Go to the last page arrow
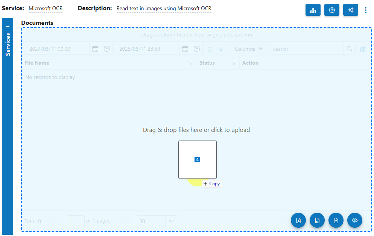Image resolution: width=374 pixels, height=236 pixels. tap(128, 221)
